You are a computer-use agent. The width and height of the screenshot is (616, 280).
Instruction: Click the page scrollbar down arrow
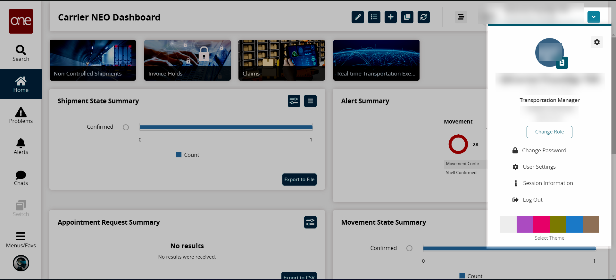click(x=613, y=276)
